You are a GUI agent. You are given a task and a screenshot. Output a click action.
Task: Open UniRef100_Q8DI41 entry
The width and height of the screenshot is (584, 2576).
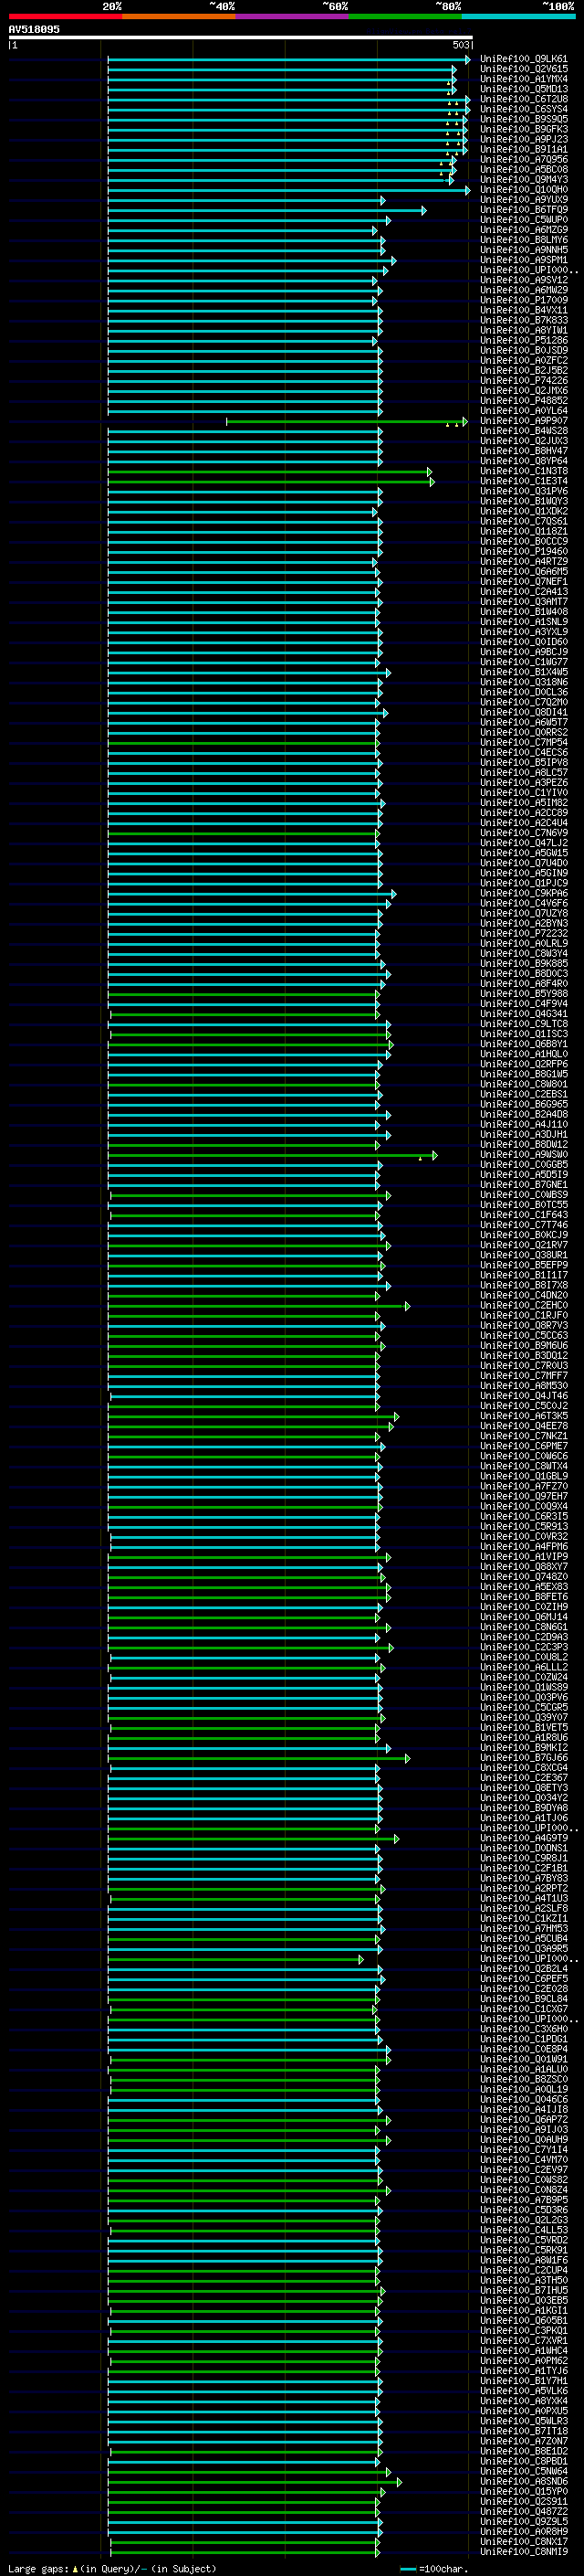tap(524, 713)
